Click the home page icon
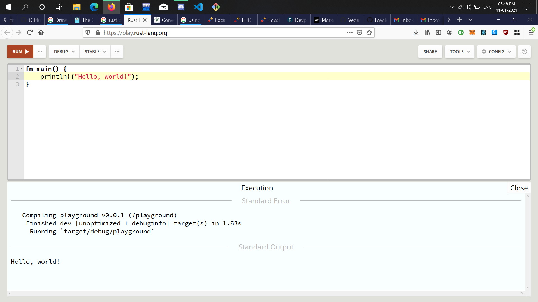Image resolution: width=538 pixels, height=302 pixels. 41,33
